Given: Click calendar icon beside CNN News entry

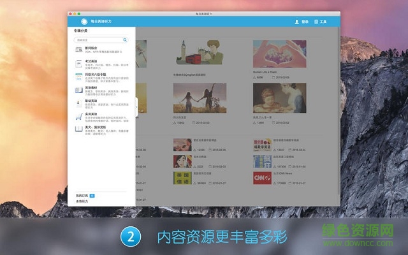Looking at the screenshot, I should (289, 183).
